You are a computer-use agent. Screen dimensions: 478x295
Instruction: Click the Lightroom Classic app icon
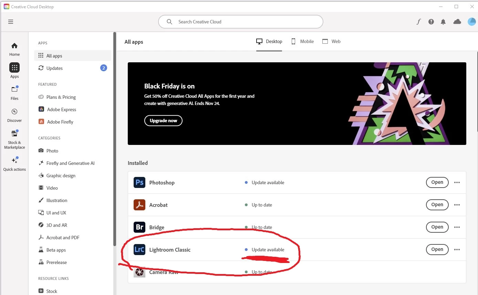click(139, 250)
